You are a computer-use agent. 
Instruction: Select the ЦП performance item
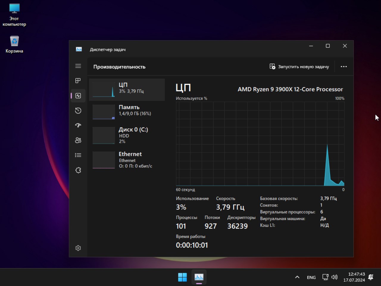(x=127, y=90)
